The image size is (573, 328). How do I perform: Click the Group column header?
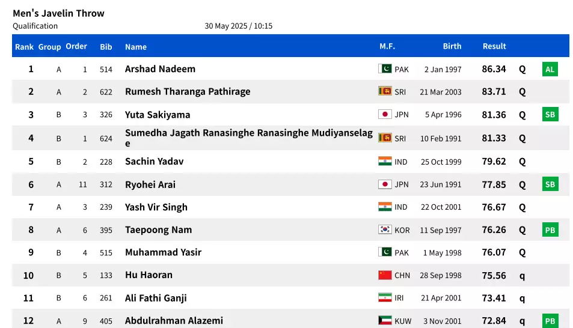click(x=50, y=47)
